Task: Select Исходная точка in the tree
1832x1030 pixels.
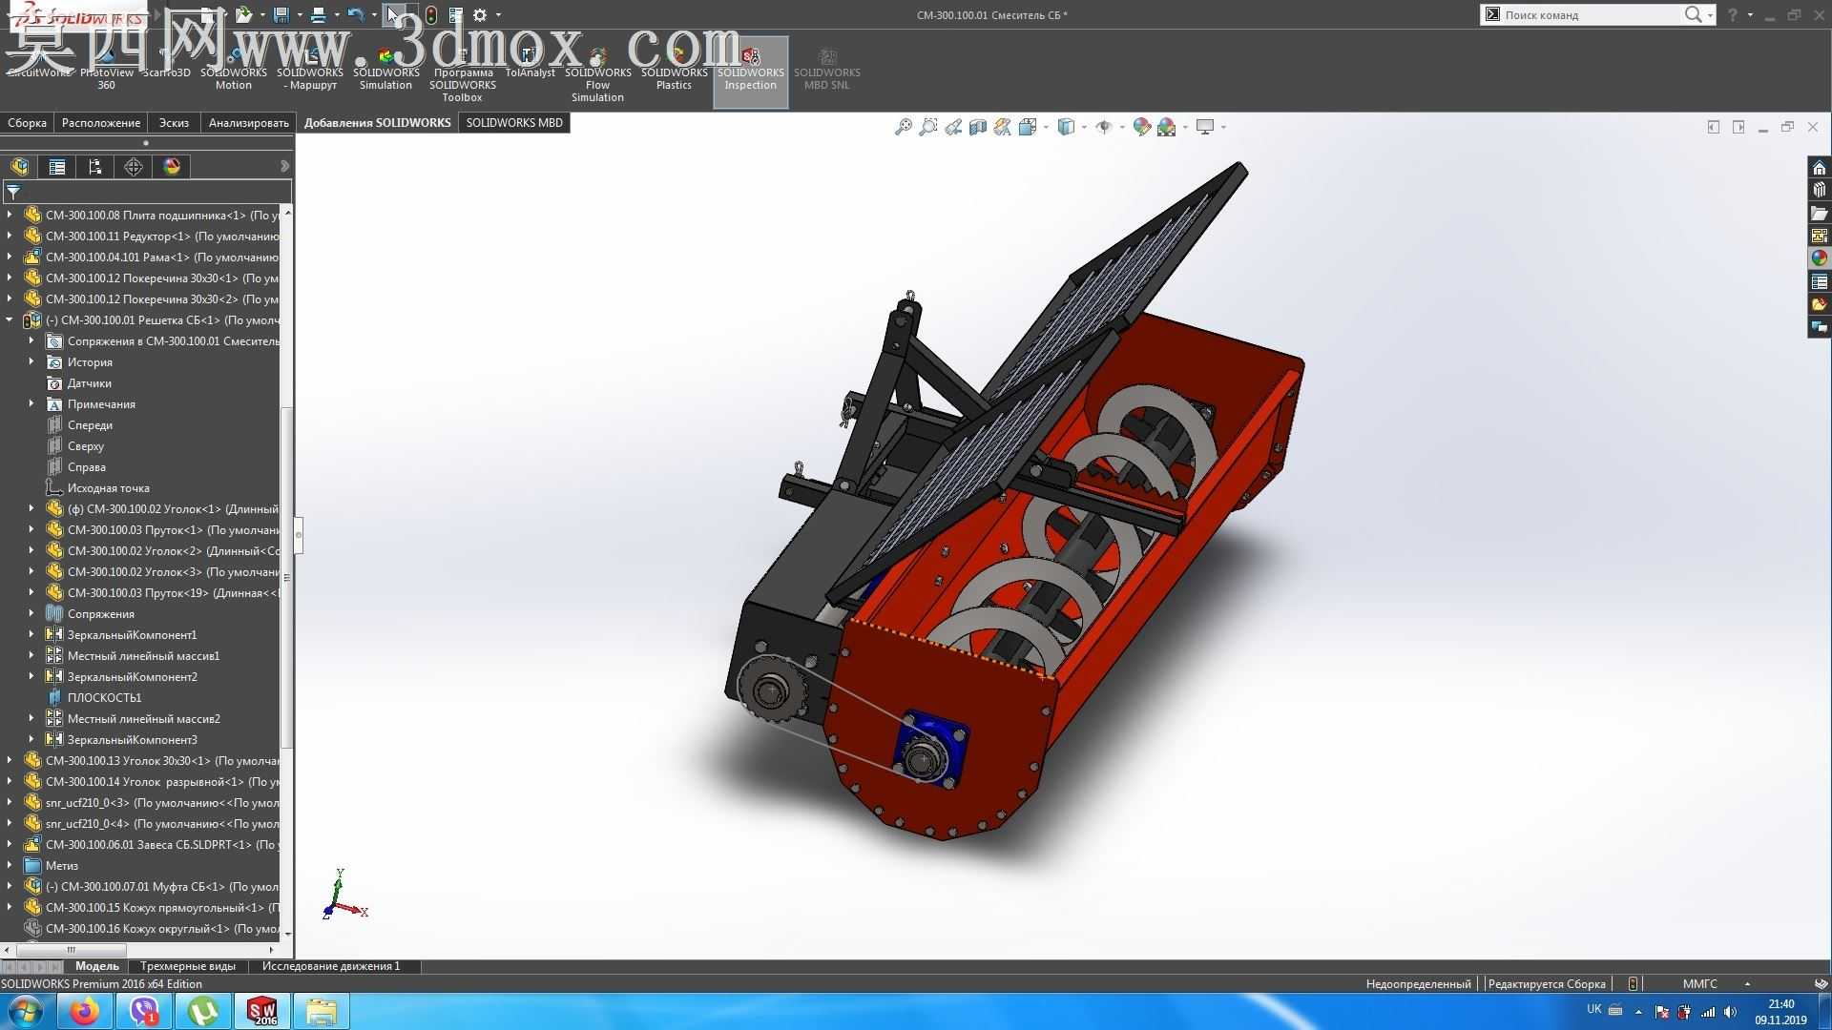Action: [x=109, y=488]
